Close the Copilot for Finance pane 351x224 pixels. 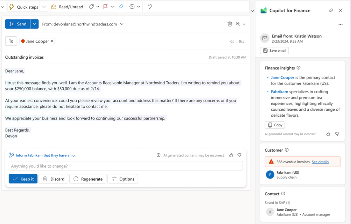pos(341,10)
